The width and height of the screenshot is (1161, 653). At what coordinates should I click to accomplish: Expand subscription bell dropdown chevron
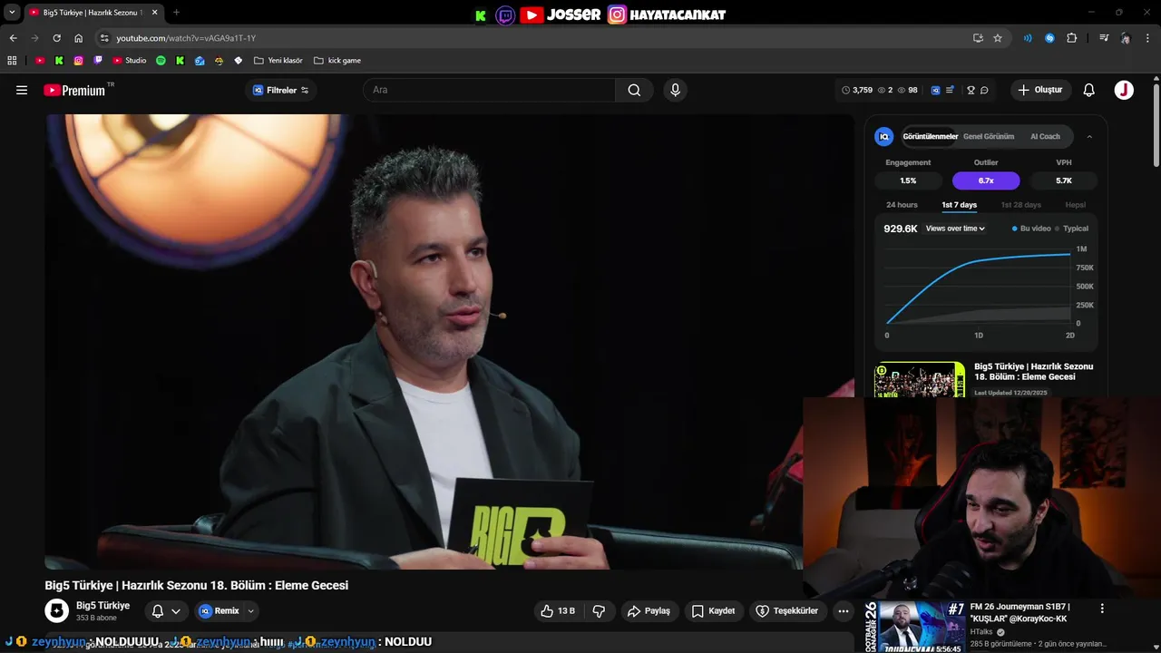click(176, 611)
